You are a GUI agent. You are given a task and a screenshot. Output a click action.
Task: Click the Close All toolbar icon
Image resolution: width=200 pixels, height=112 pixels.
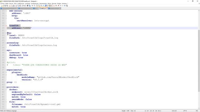pyautogui.click(x=12, y=6)
